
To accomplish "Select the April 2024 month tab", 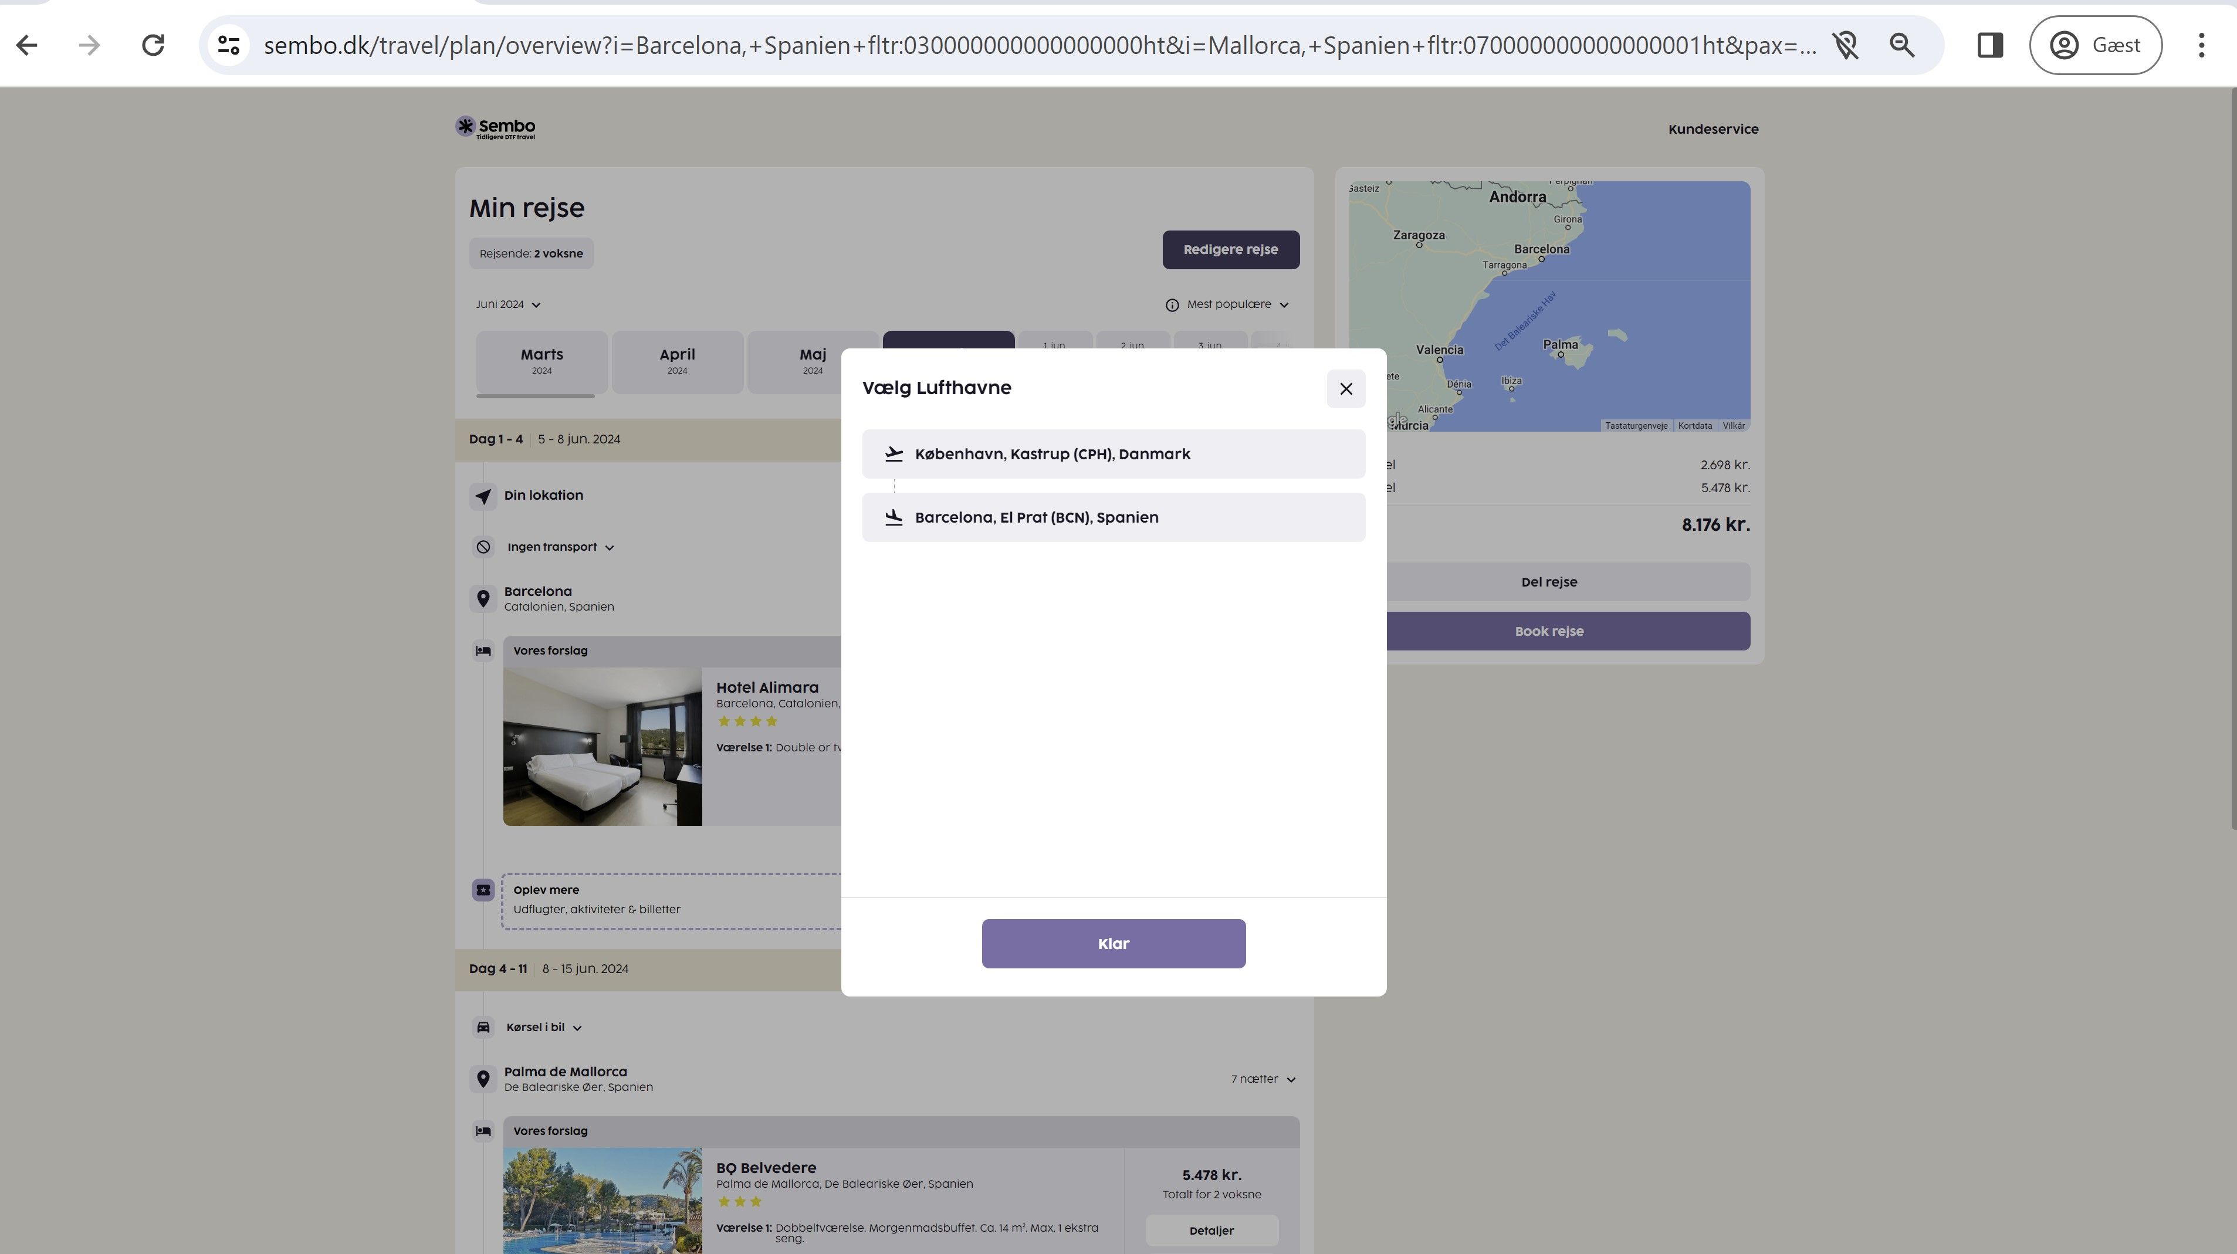I will pos(676,361).
